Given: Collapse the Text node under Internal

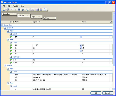Looking at the screenshot, I should point(8,69).
